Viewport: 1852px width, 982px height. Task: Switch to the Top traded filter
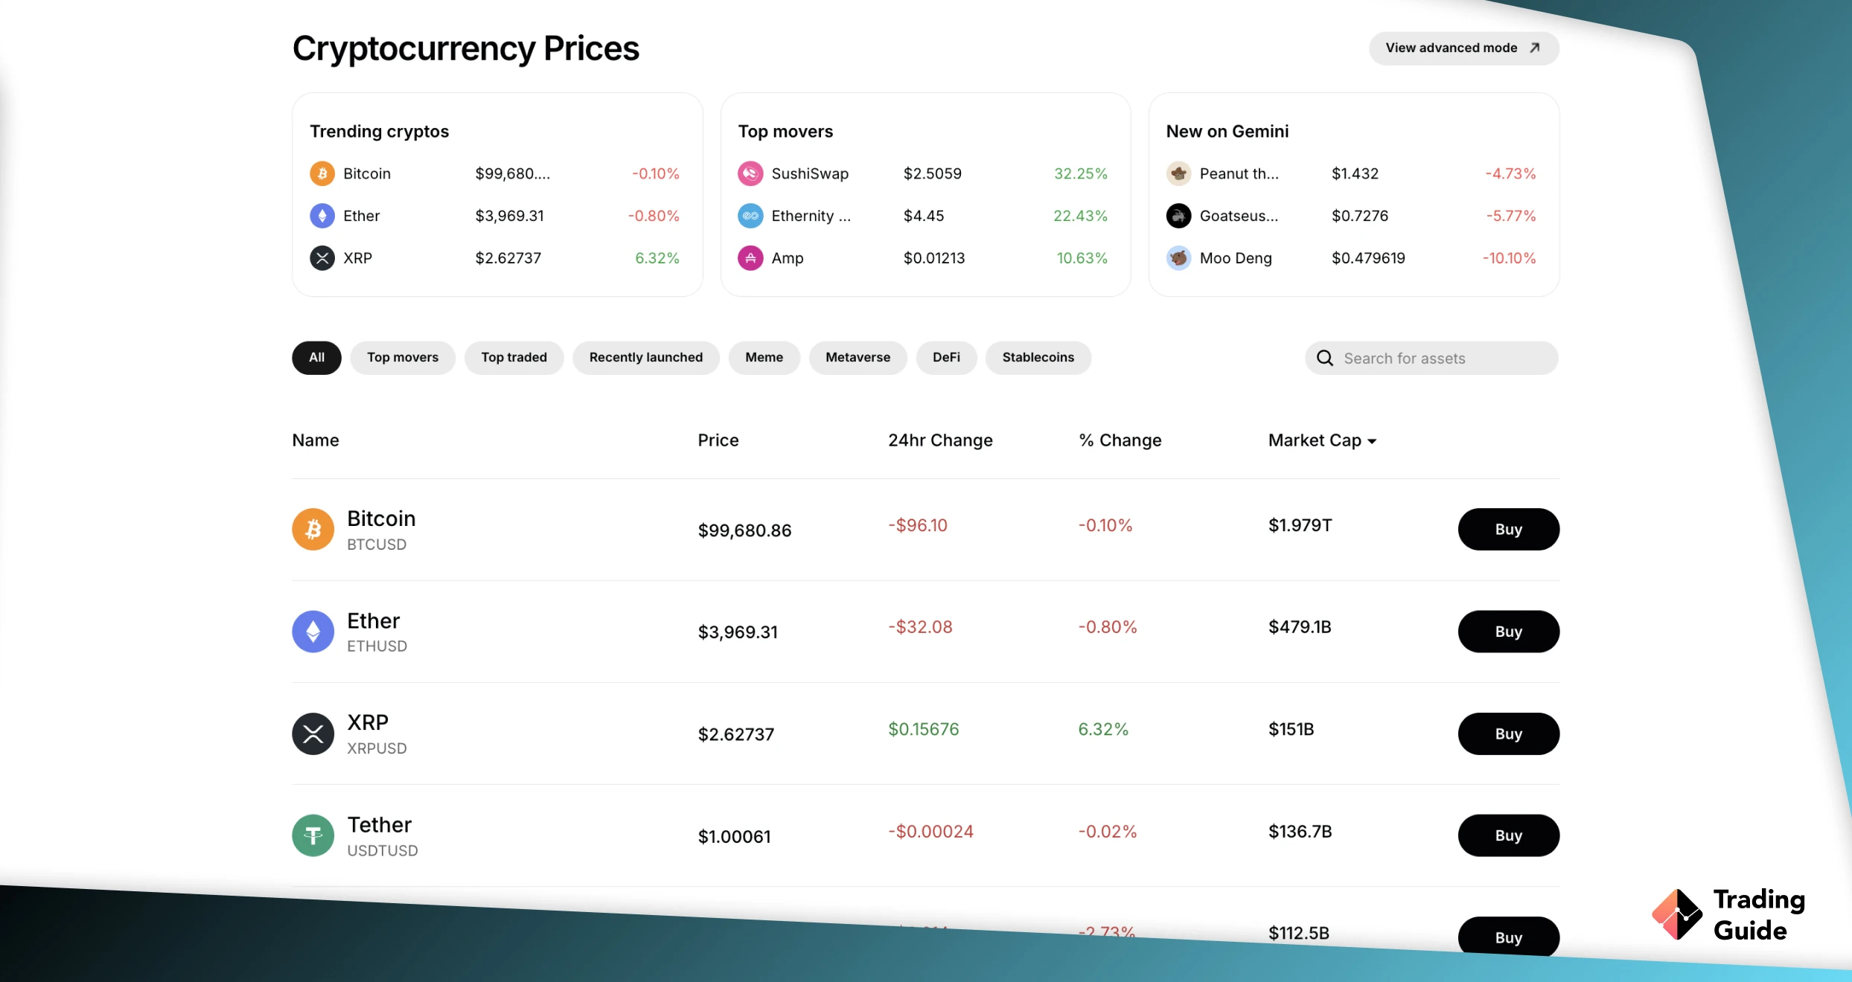click(x=514, y=358)
